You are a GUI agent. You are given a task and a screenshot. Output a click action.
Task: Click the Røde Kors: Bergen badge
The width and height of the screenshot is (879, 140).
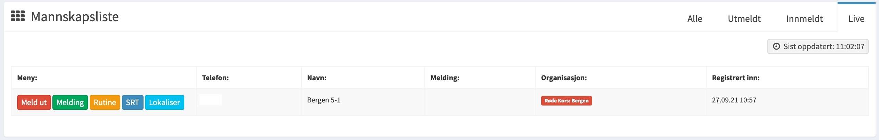tap(566, 101)
